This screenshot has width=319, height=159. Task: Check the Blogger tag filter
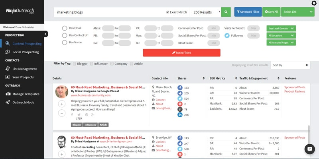pyautogui.click(x=75, y=64)
